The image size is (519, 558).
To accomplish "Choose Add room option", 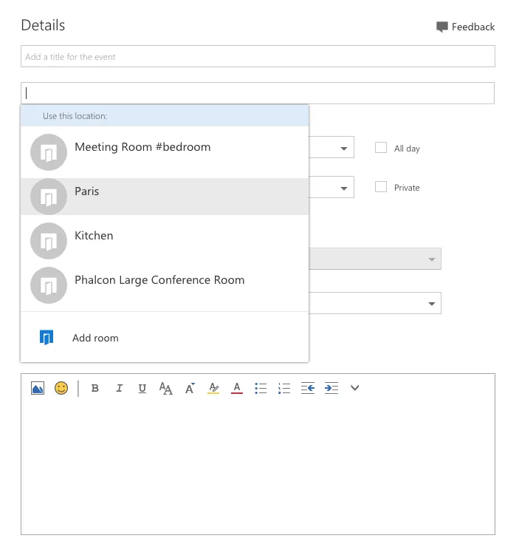I will [165, 337].
